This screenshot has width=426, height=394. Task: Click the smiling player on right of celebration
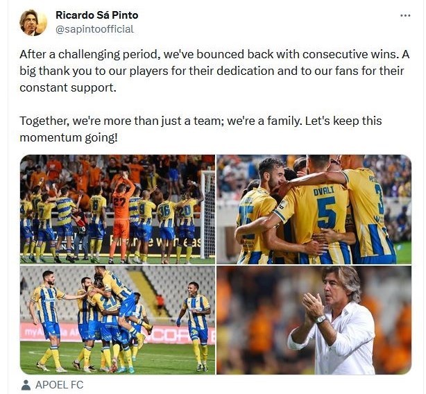click(x=195, y=326)
